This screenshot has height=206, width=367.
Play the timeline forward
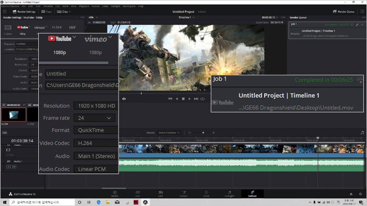(190, 99)
